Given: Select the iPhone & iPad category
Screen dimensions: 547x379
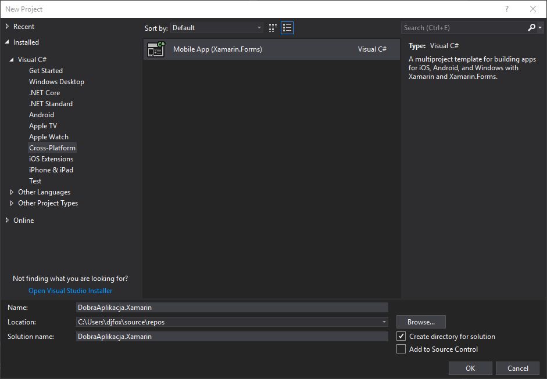Looking at the screenshot, I should pos(51,170).
